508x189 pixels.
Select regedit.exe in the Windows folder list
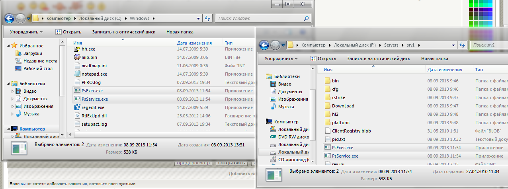point(92,107)
